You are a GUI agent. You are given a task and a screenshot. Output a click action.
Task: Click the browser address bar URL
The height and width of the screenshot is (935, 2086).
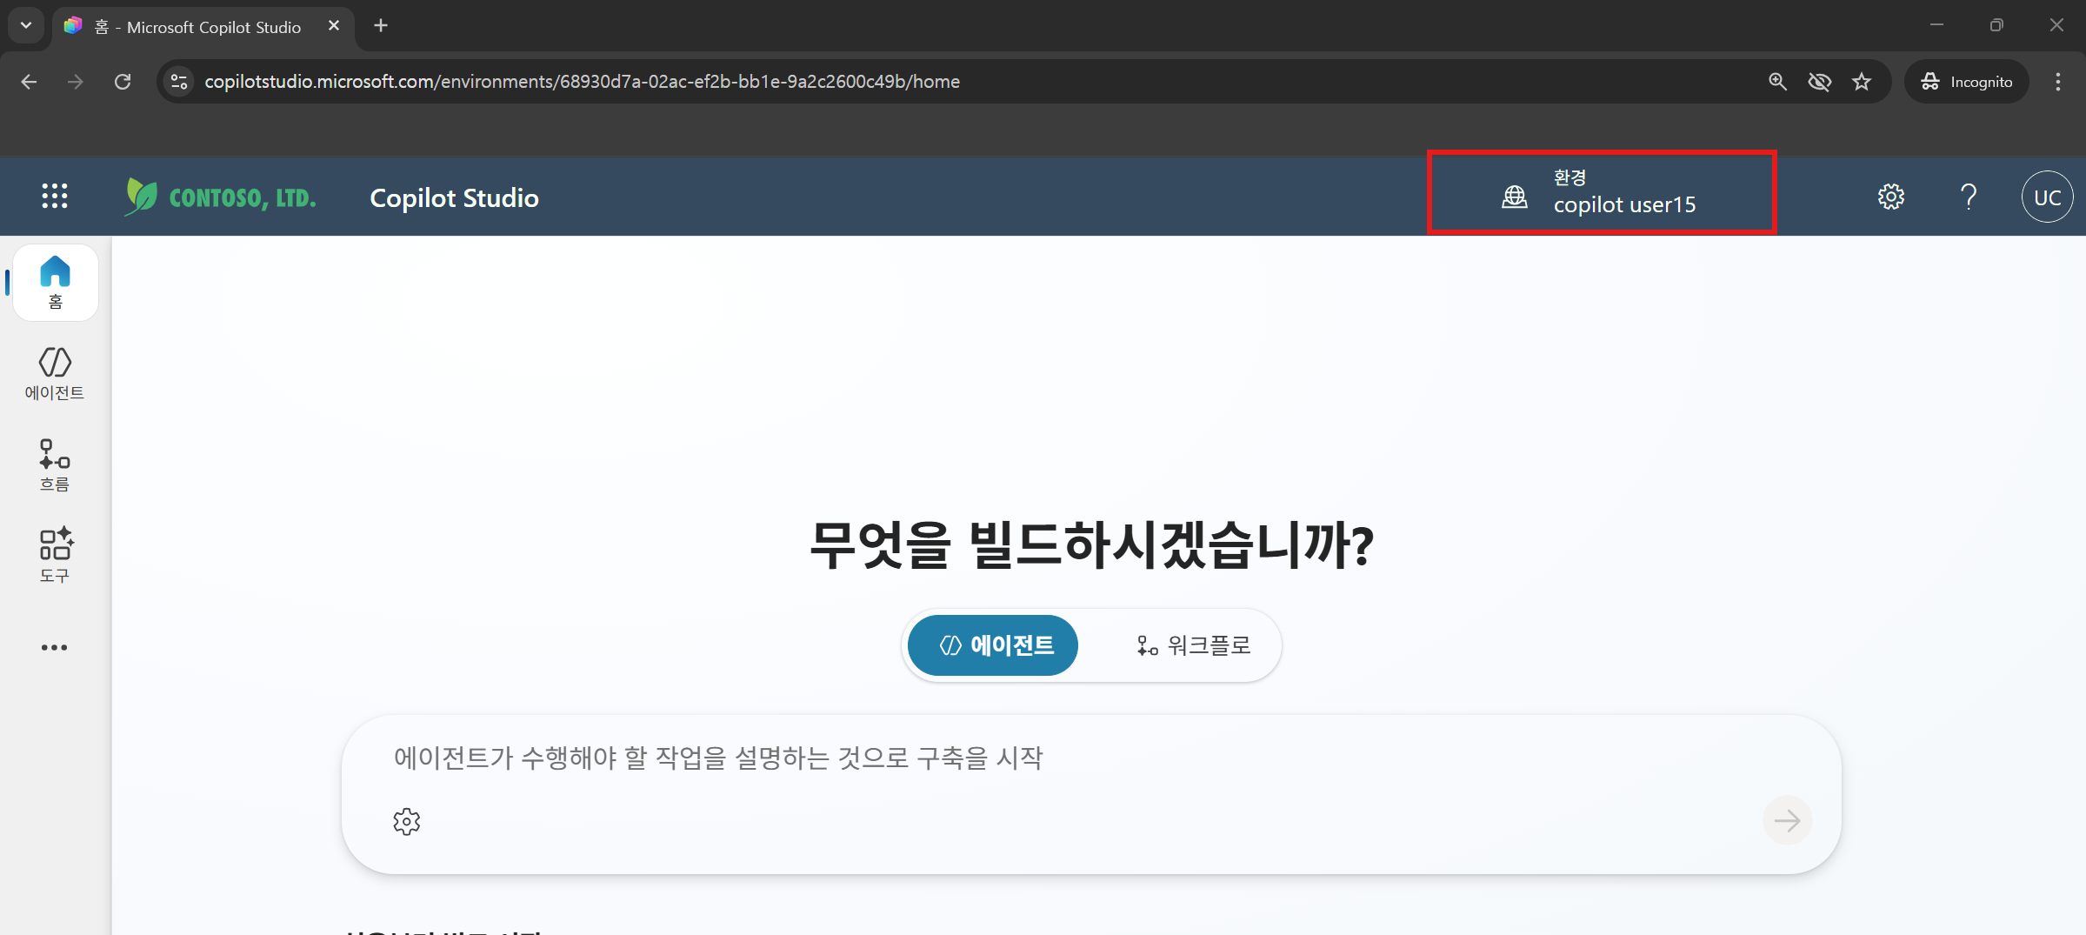[582, 82]
